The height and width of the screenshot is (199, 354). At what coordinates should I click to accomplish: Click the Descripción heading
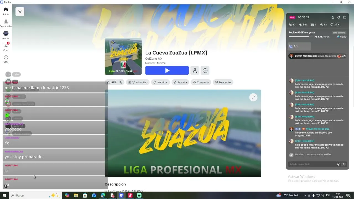click(x=115, y=184)
